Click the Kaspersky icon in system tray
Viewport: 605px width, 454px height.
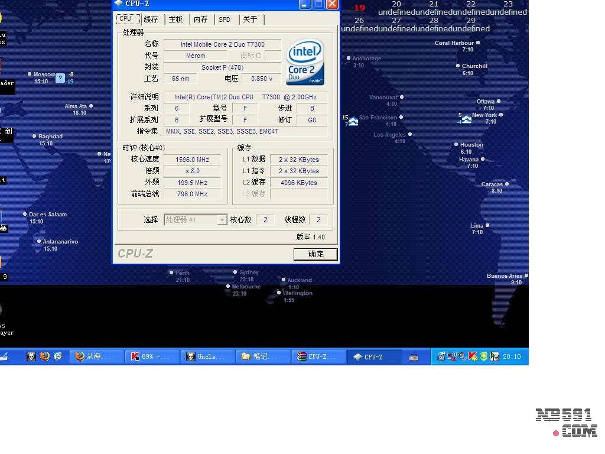[473, 356]
